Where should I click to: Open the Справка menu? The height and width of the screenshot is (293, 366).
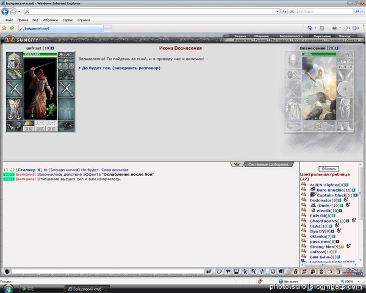[84, 20]
